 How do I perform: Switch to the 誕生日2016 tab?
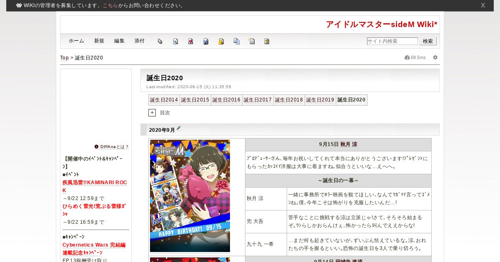[227, 100]
